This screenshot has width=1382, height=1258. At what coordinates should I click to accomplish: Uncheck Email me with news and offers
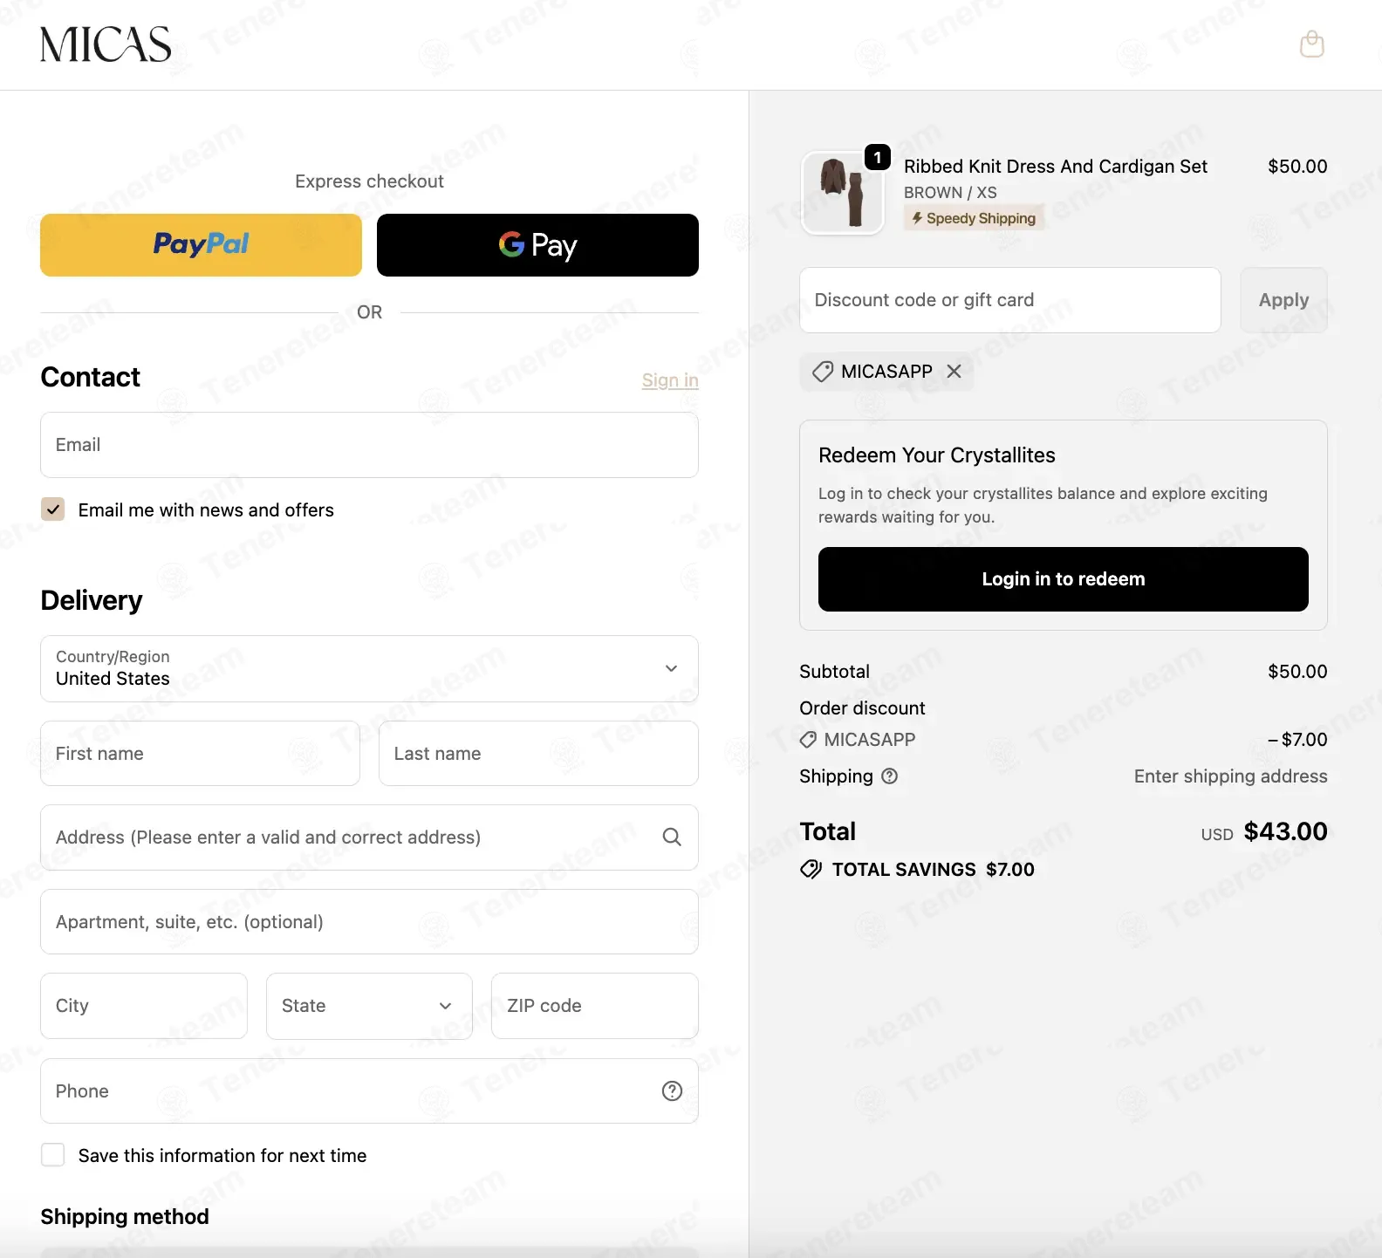pyautogui.click(x=53, y=509)
